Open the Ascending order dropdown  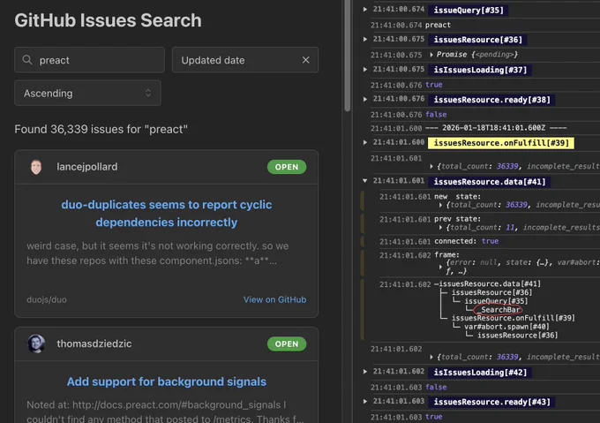87,93
